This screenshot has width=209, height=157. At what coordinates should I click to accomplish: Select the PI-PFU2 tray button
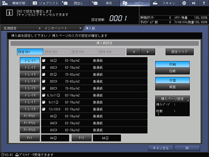[30, 123]
